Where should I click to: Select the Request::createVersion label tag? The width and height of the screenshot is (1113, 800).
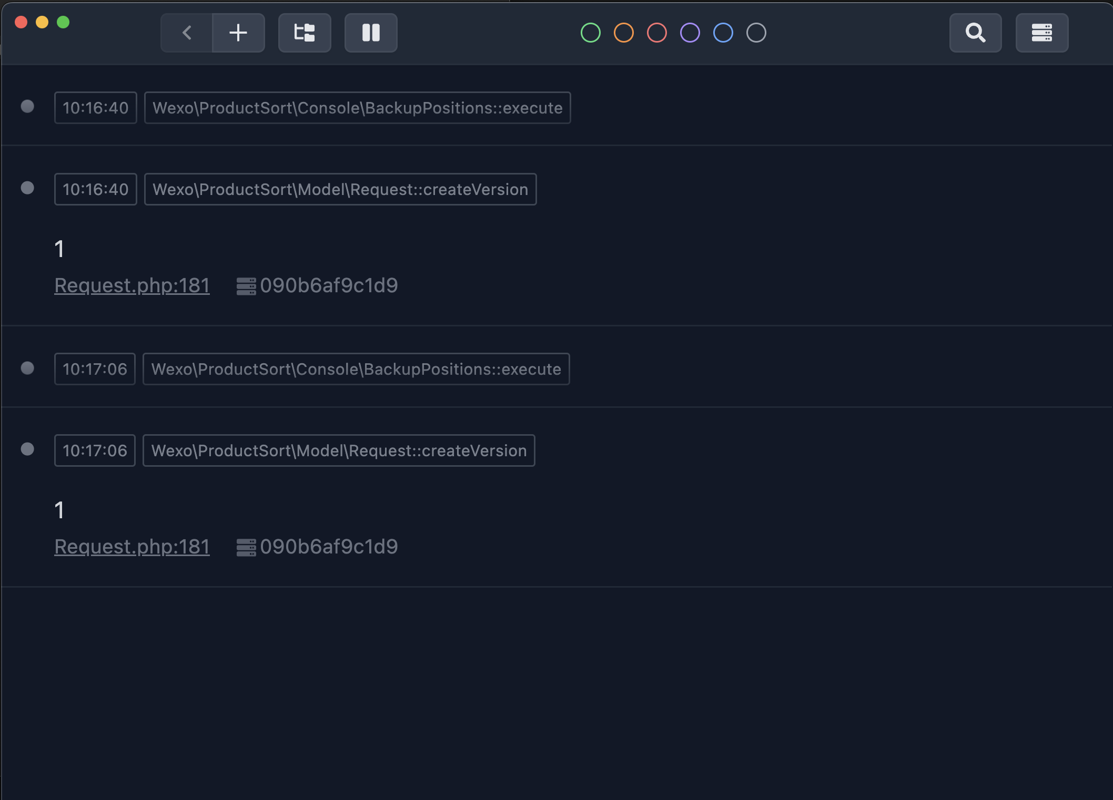pyautogui.click(x=340, y=189)
